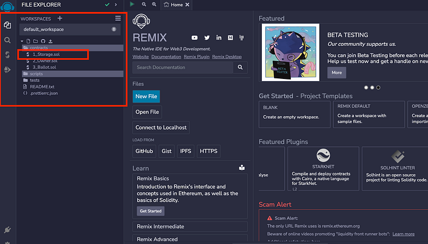Load from IPFS
The height and width of the screenshot is (244, 428).
[x=186, y=151]
